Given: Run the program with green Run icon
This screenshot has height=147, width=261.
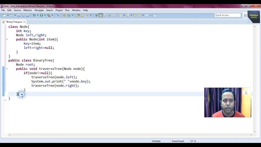Looking at the screenshot, I should 41,15.
